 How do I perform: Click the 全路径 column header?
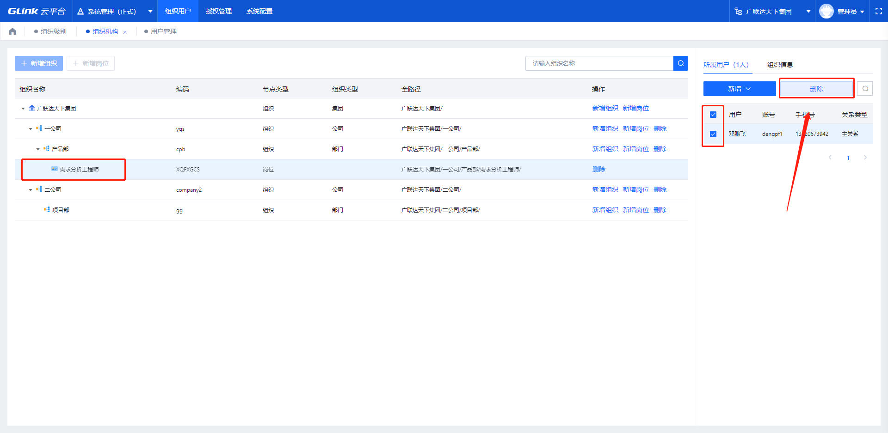point(411,89)
